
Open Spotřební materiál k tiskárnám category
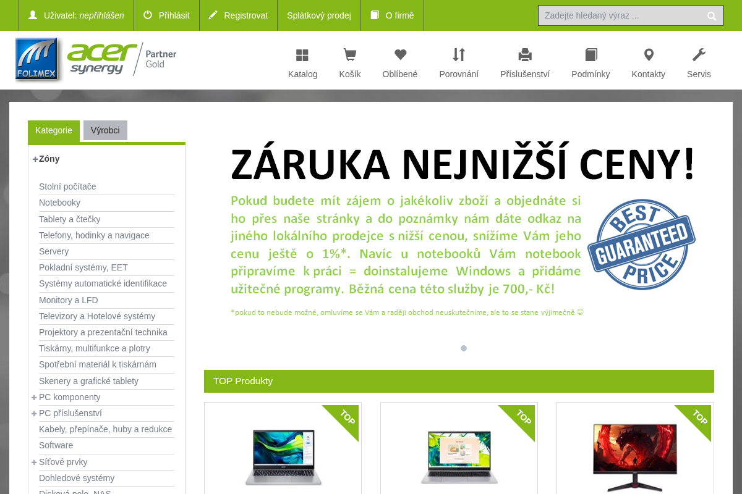pyautogui.click(x=98, y=364)
